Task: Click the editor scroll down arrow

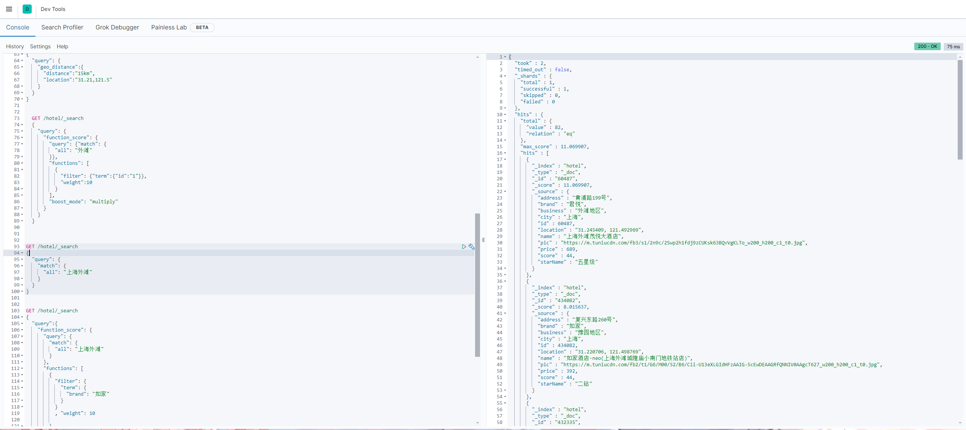Action: pos(477,423)
